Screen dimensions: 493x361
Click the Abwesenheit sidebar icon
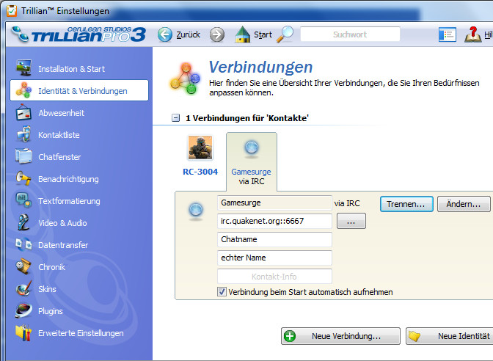23,112
